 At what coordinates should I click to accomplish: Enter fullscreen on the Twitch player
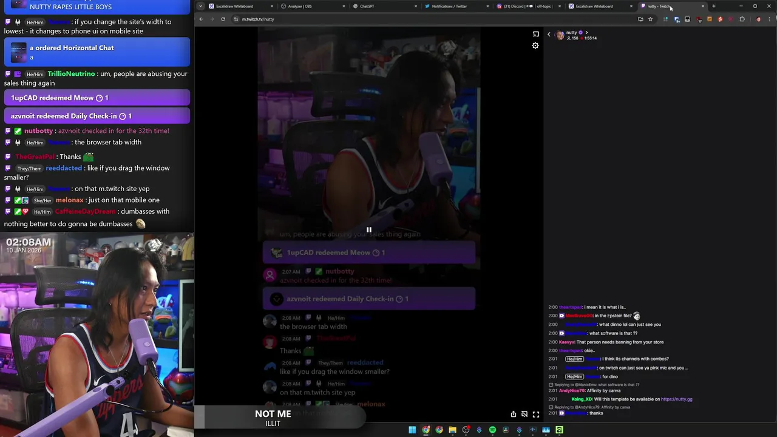(x=535, y=414)
